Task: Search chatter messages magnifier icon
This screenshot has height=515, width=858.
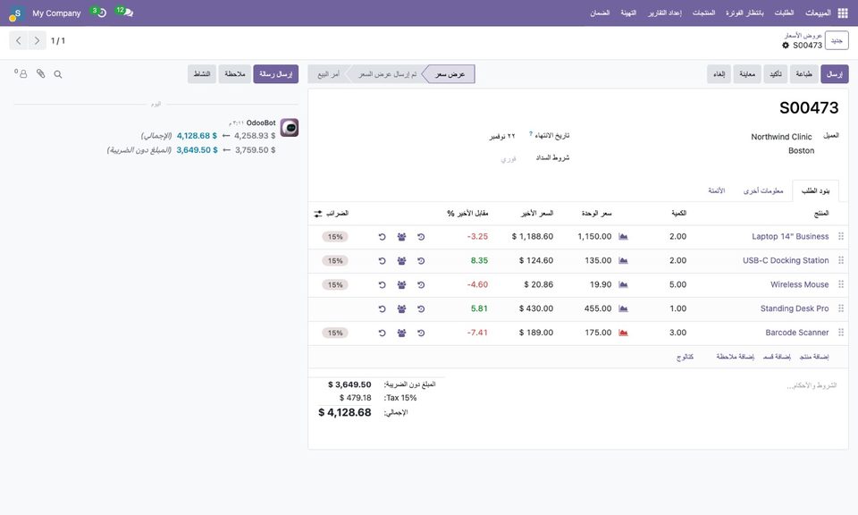Action: click(x=58, y=74)
